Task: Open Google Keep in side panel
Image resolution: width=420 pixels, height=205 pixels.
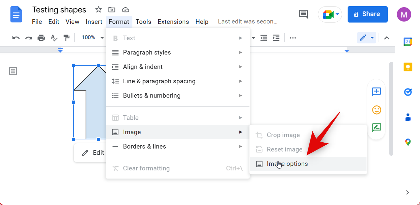Action: click(x=408, y=67)
